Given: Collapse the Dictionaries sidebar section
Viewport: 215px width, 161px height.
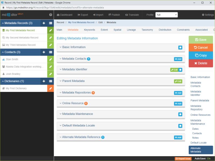Looking at the screenshot, I should pos(13,81).
